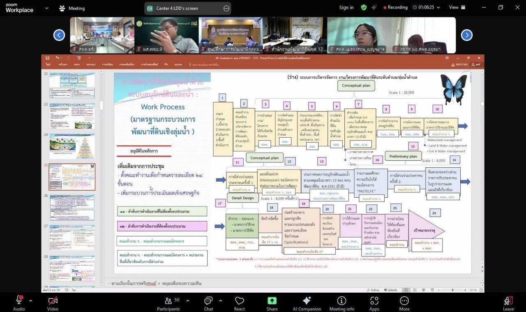Open Zoom Workplace dropdown chevron
The height and width of the screenshot is (312, 526).
[46, 8]
